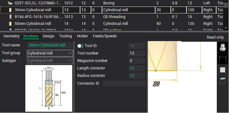229x113 pixels.
Task: Select the front view square icon
Action: tap(222, 70)
